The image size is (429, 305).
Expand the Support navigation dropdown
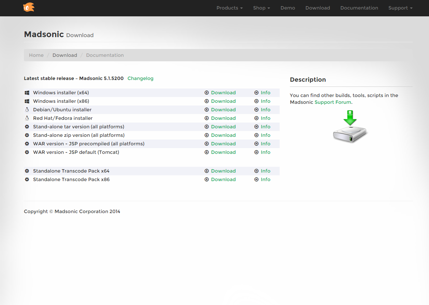[x=400, y=8]
